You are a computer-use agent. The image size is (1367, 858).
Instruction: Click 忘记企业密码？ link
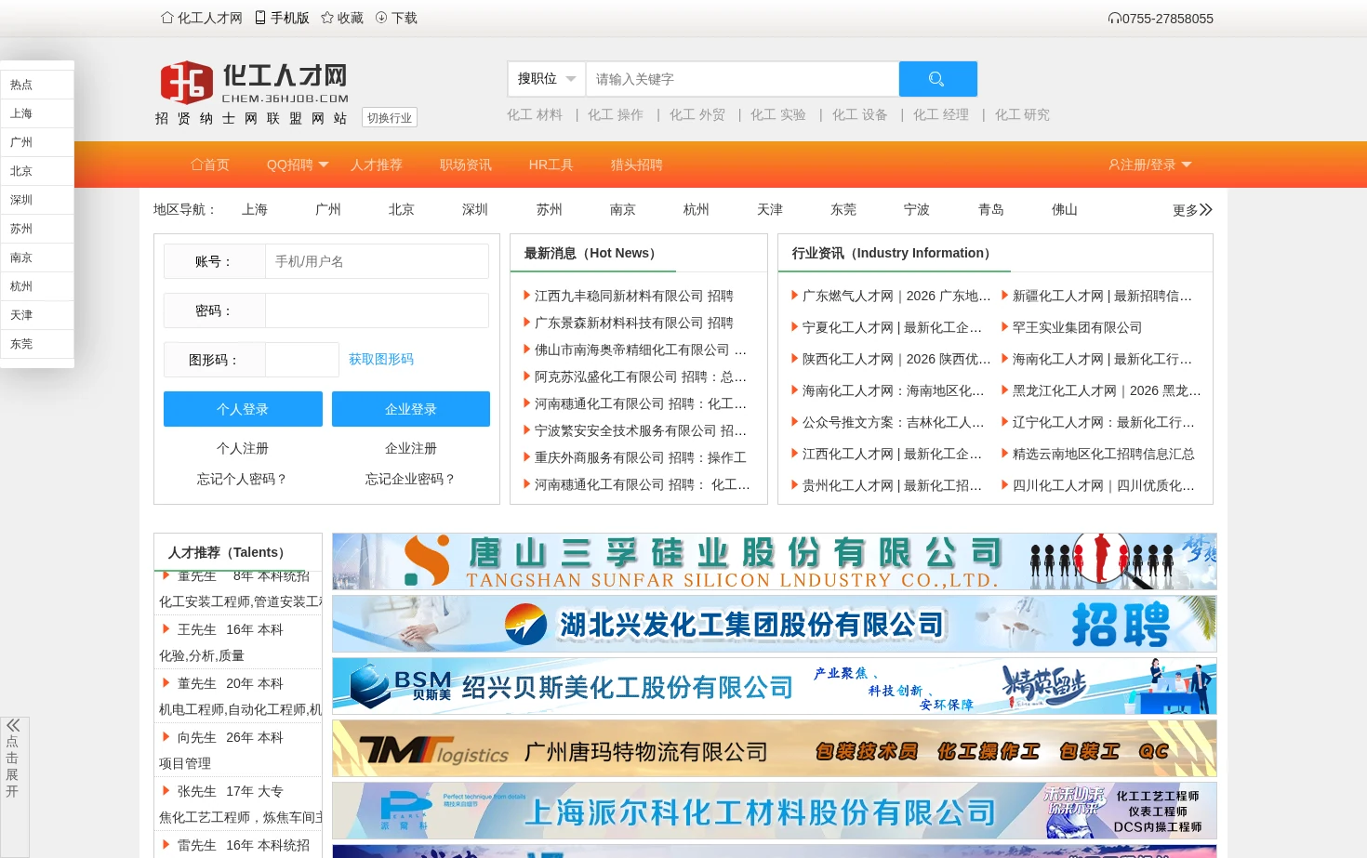(x=411, y=479)
